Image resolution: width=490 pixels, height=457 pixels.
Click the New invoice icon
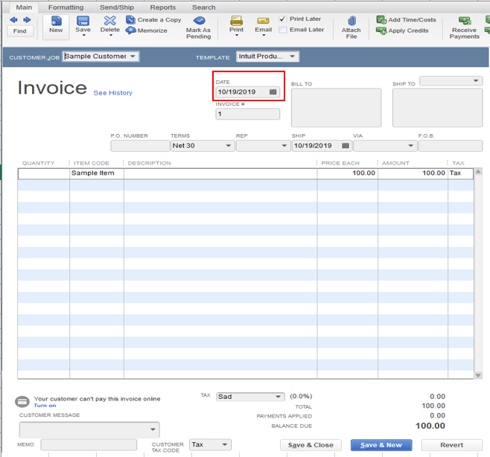[56, 22]
